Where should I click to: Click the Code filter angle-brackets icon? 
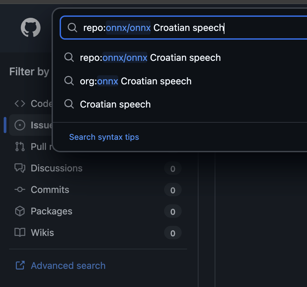tap(20, 104)
